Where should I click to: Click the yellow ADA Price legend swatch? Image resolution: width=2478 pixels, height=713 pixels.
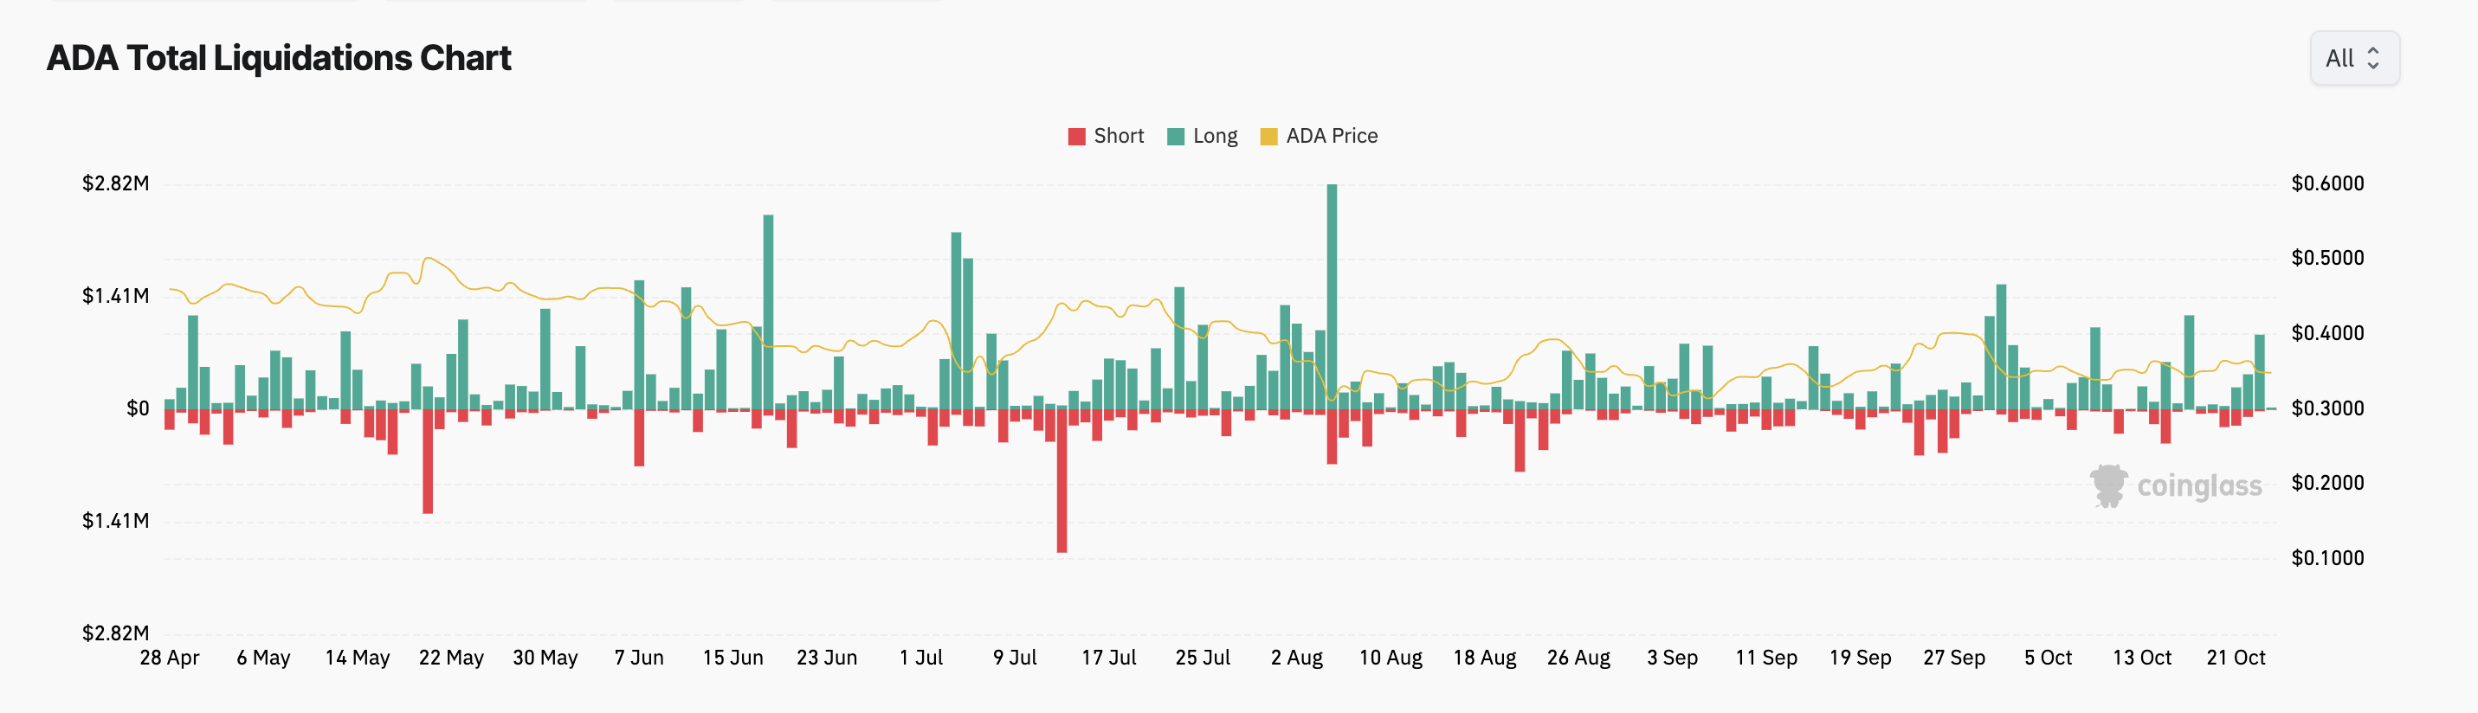coord(1268,137)
